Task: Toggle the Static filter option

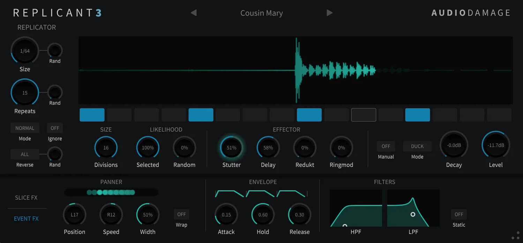Action: click(x=459, y=214)
